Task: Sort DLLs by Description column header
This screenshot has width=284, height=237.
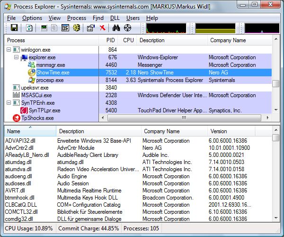Action: coord(99,131)
